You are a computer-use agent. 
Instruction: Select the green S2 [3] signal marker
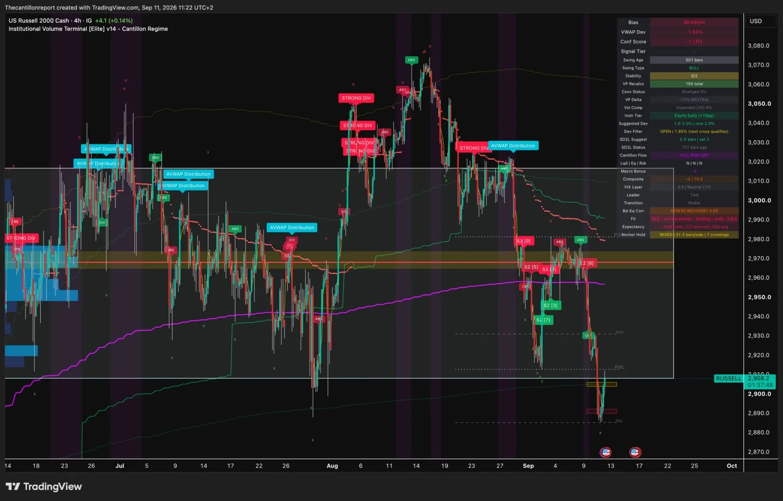click(x=550, y=306)
